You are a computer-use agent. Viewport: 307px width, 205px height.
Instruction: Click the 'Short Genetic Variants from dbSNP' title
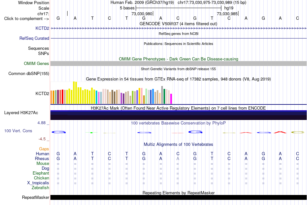click(x=178, y=69)
